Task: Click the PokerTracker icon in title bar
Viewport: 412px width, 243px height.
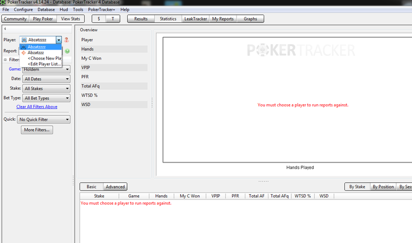Action: pos(3,2)
